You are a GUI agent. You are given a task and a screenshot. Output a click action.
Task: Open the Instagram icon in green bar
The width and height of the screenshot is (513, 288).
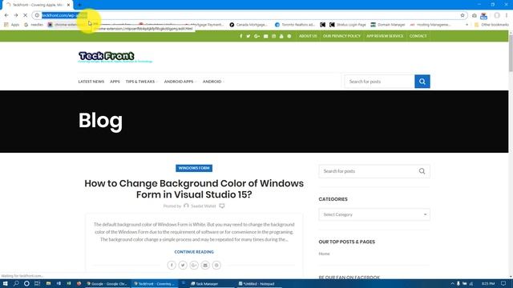tap(274, 36)
